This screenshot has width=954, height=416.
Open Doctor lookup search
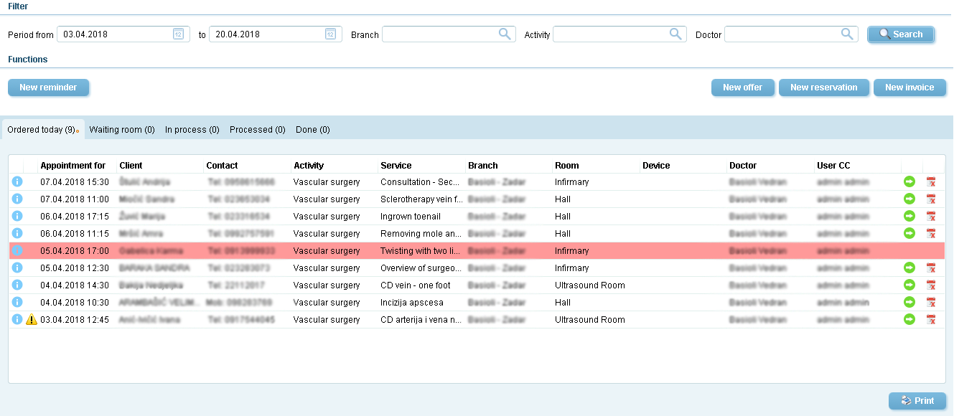[x=847, y=34]
